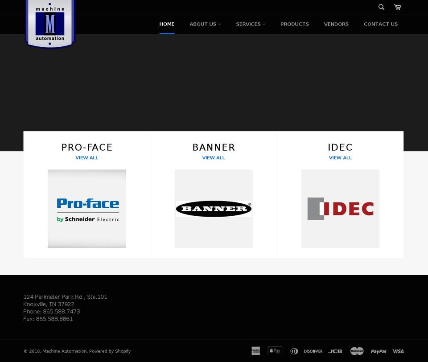This screenshot has width=428, height=362.
Task: Follow the Powered by Shopify link
Action: point(110,351)
